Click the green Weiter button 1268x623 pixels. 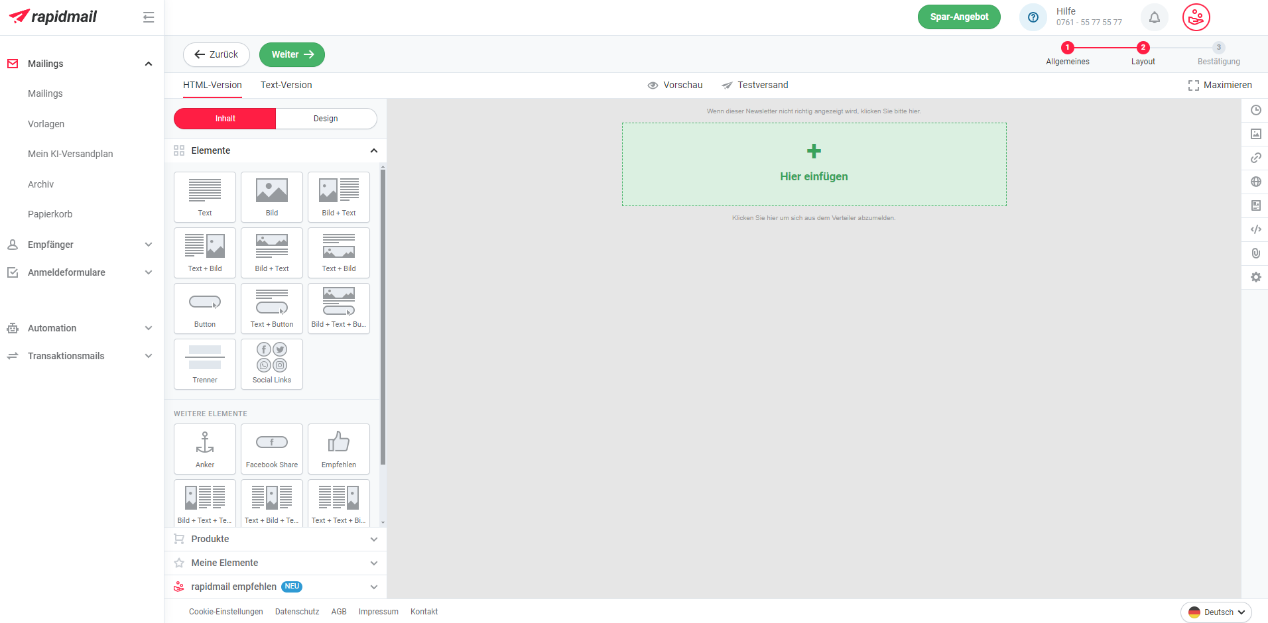[x=292, y=54]
